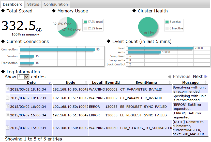Open log detail icon for first CT_PARAMETER_INVALID row
Viewport: 211px width, 142px height.
(x=8, y=89)
